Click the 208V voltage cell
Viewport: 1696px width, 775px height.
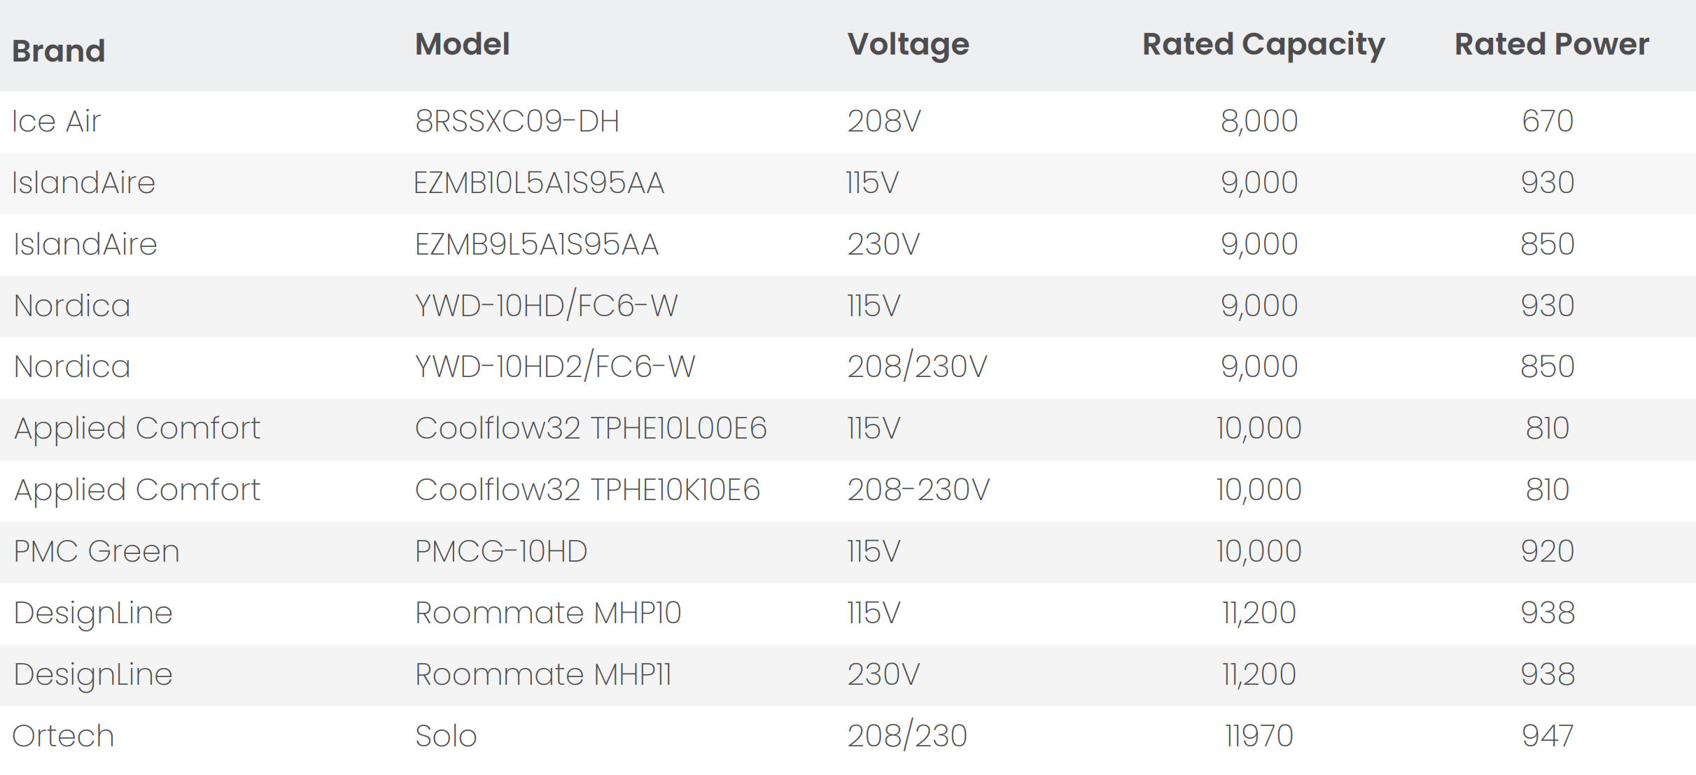[883, 121]
